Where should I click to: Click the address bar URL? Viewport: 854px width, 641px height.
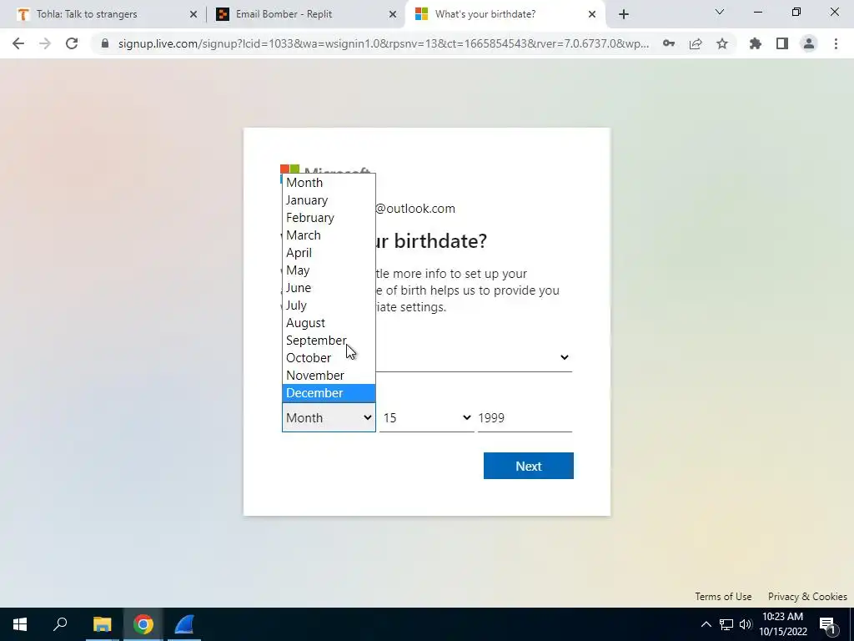pyautogui.click(x=384, y=43)
